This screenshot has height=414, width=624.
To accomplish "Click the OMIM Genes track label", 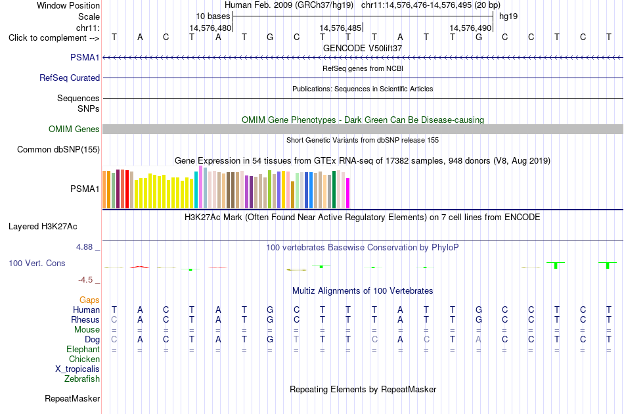I will pos(74,129).
